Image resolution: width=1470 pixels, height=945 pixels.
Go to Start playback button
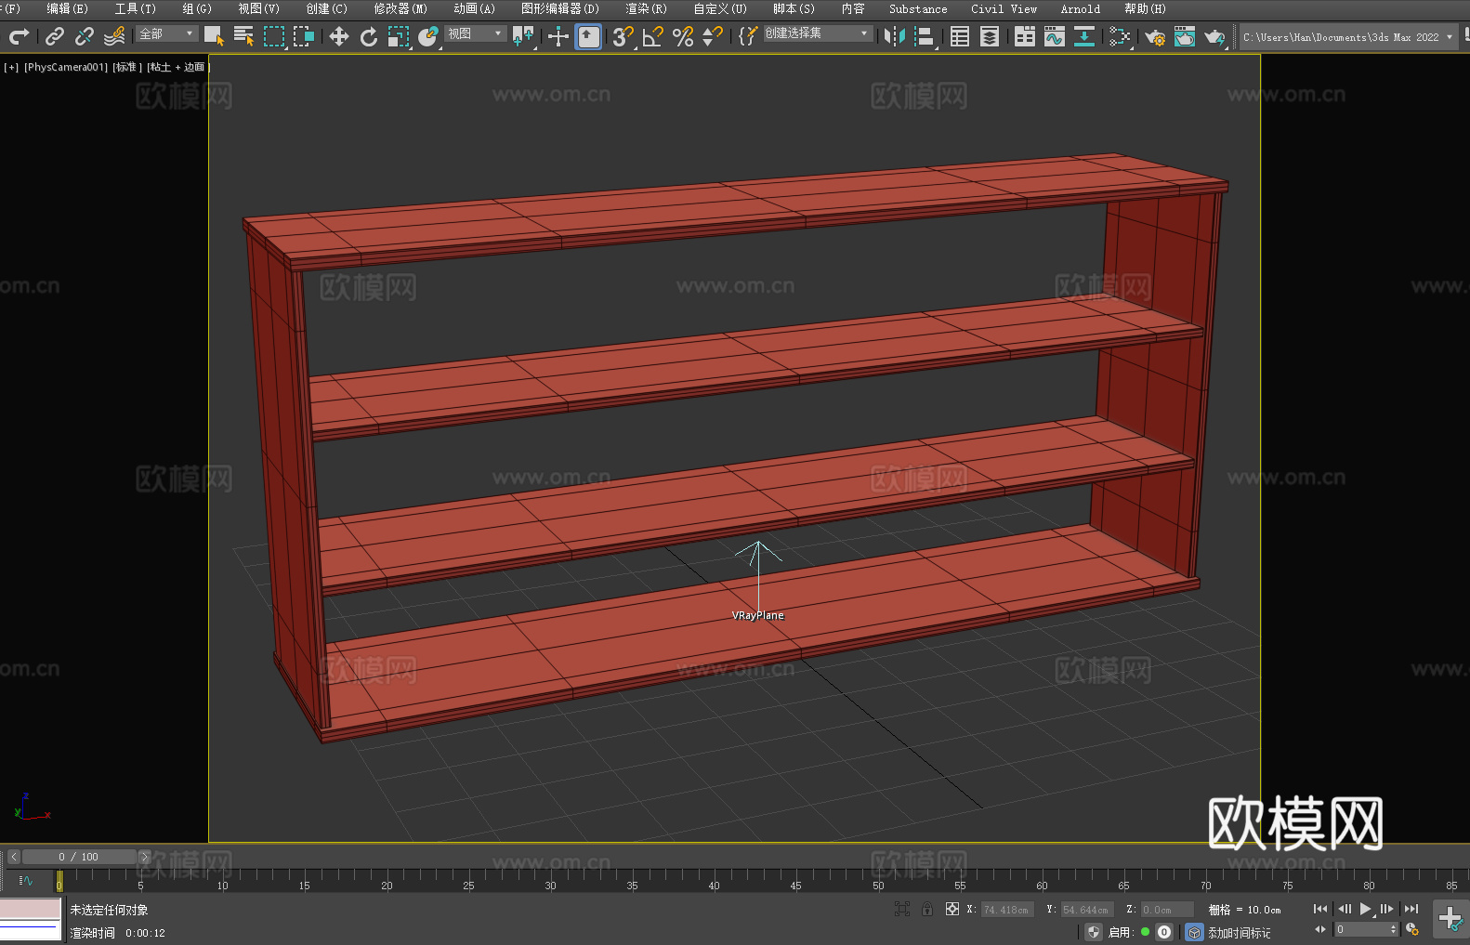coord(1319,909)
